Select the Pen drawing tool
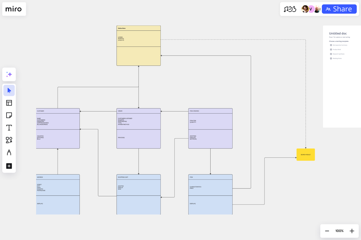Viewport: 361px width, 240px height. 9,152
